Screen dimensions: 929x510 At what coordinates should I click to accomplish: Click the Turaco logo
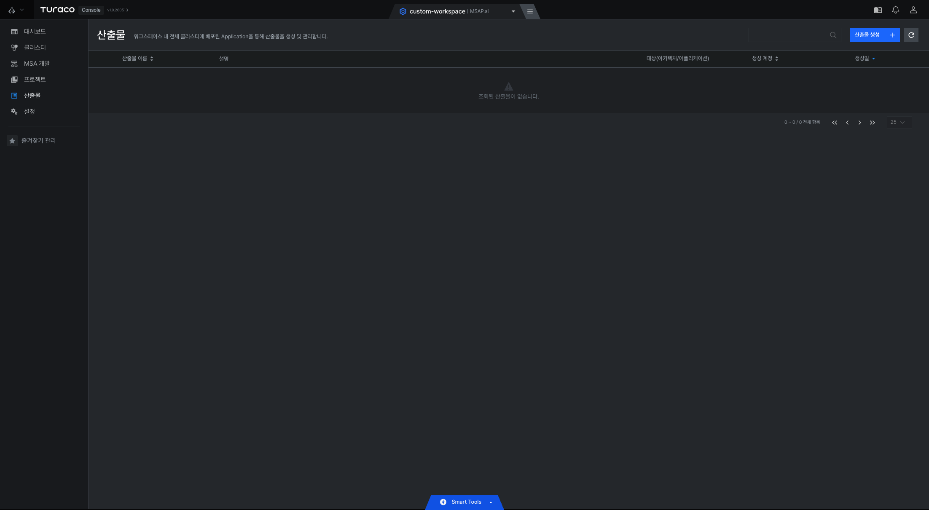click(58, 10)
